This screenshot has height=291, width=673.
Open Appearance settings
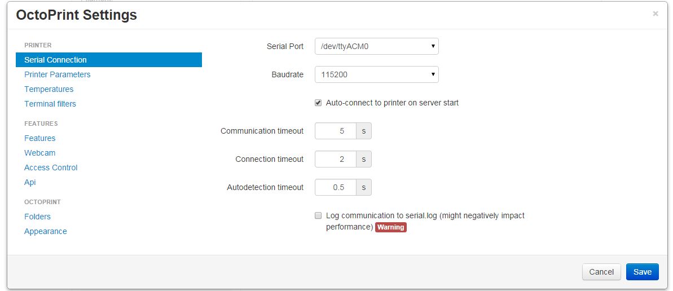tap(45, 231)
